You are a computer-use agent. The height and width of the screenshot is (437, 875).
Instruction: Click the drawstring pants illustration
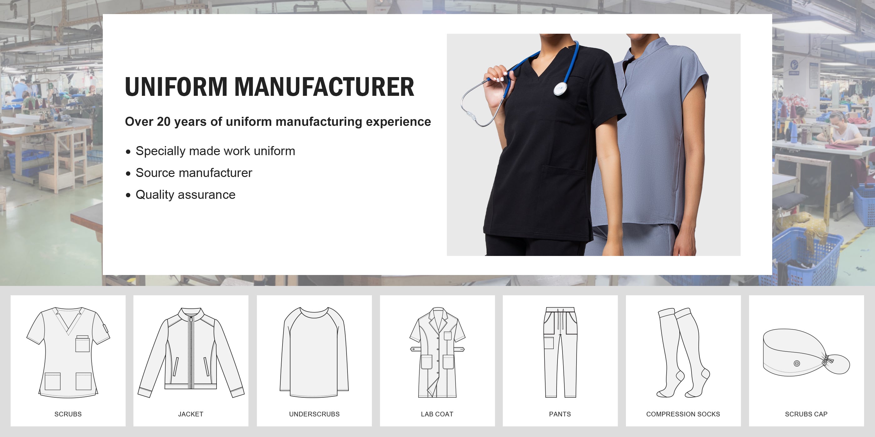[560, 352]
